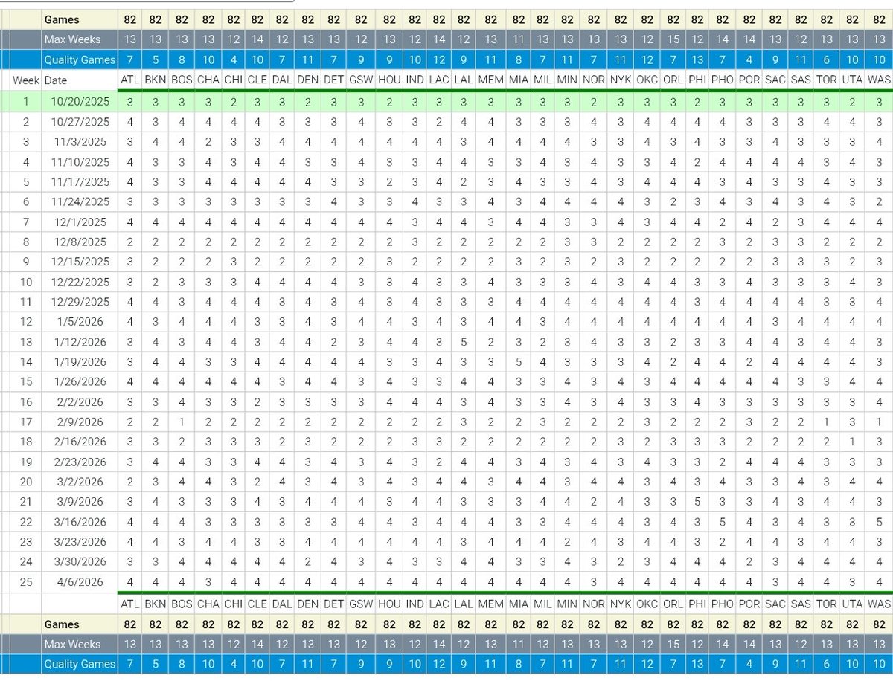Select the DEN cell in the 3/30/2026 row
893x681 pixels.
pos(307,561)
